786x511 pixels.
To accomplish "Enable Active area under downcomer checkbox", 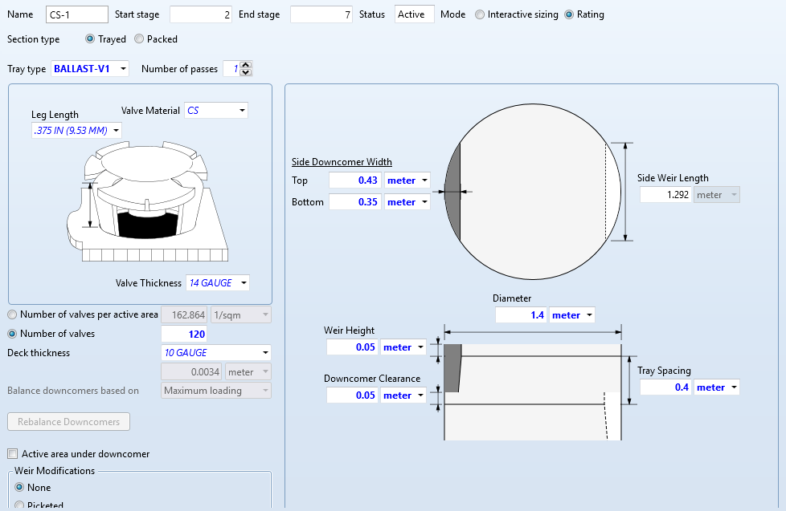I will pyautogui.click(x=13, y=454).
